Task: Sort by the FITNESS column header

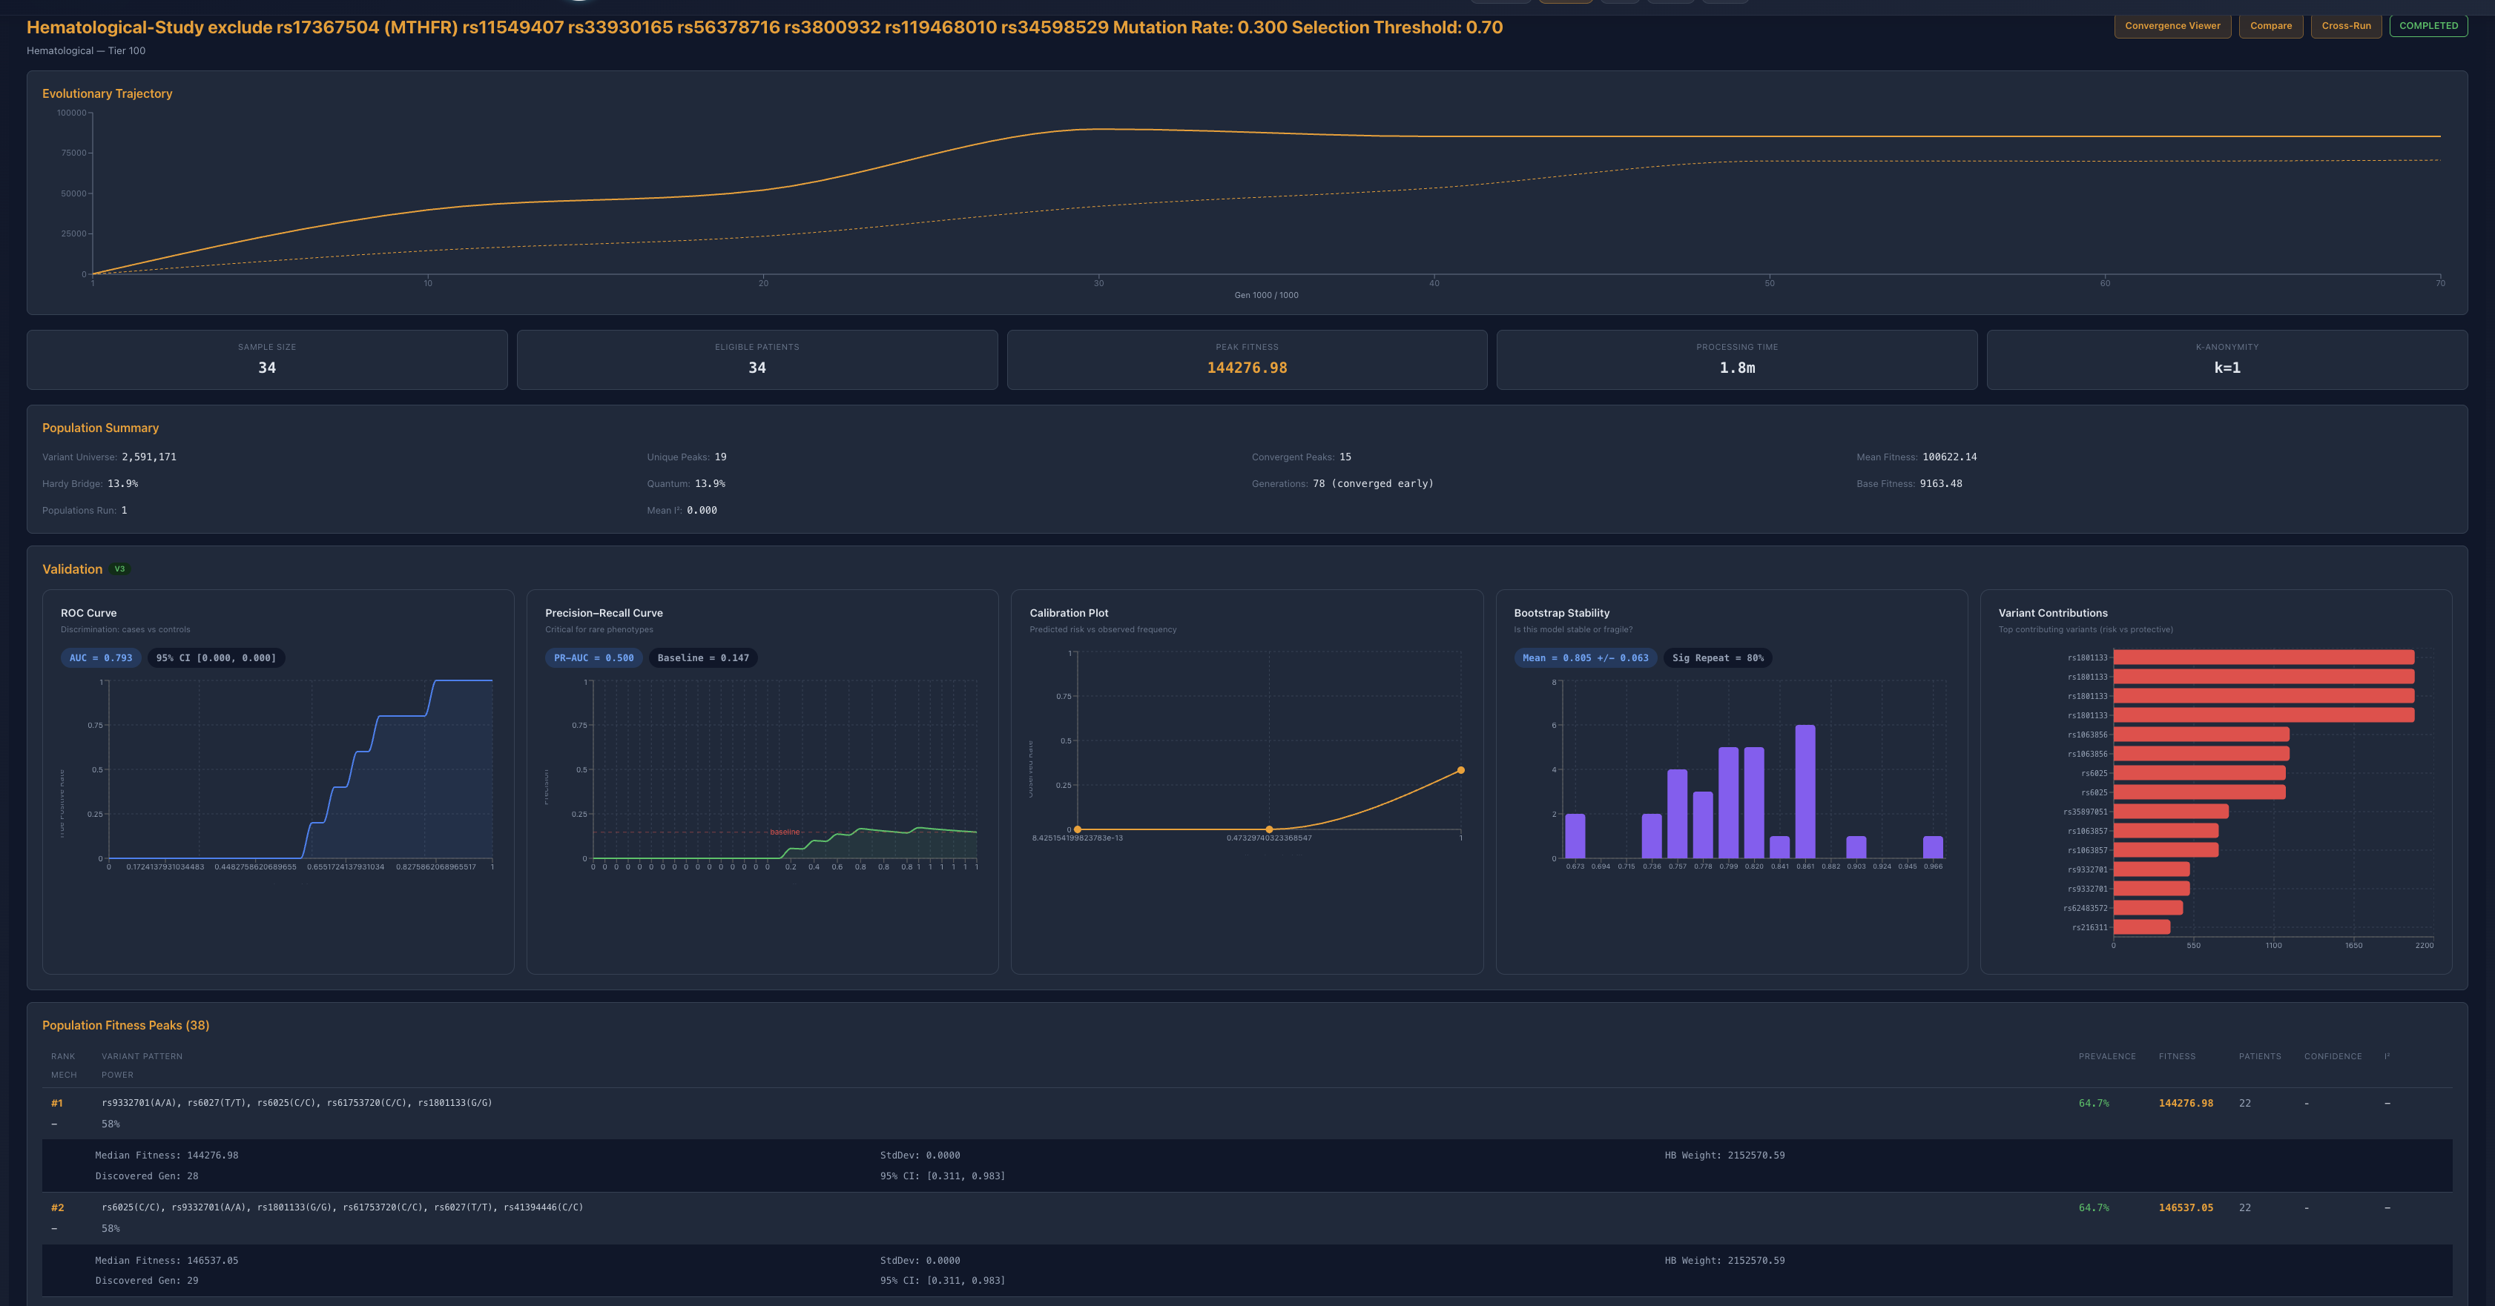Action: click(2176, 1056)
